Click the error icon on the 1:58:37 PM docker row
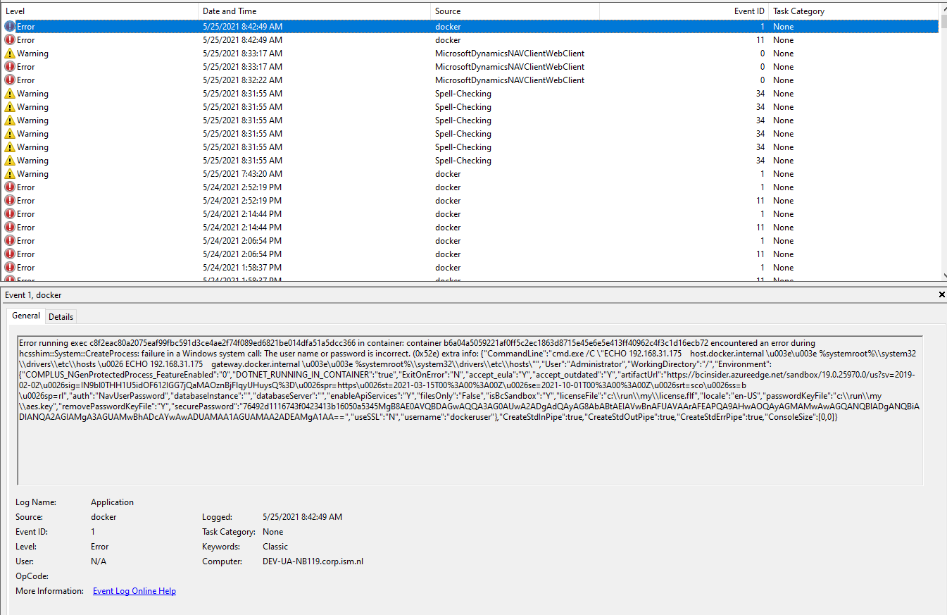Screen dimensions: 947x615 [x=9, y=267]
